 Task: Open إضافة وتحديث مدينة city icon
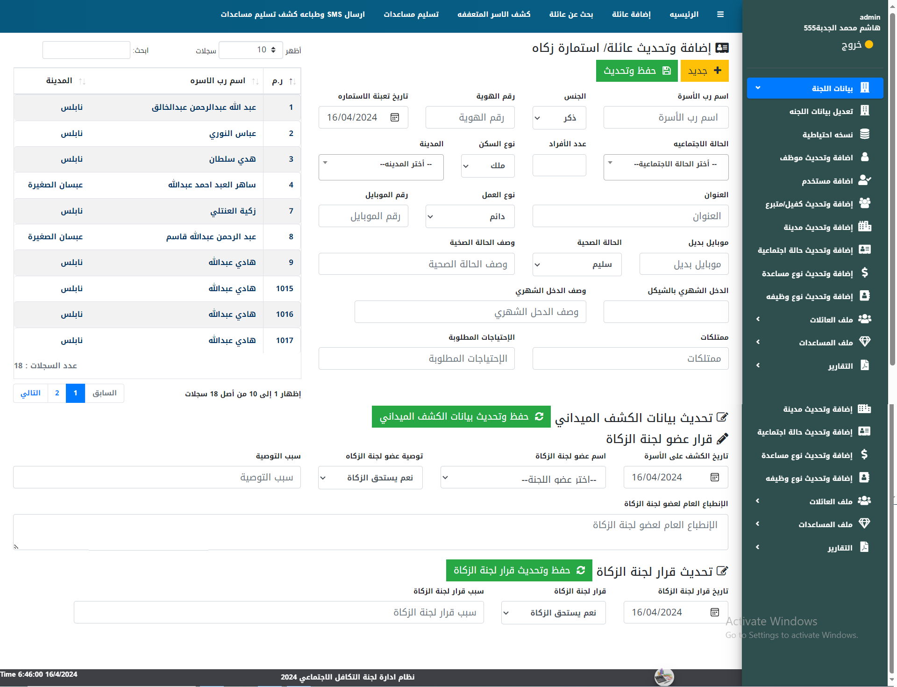pos(865,227)
